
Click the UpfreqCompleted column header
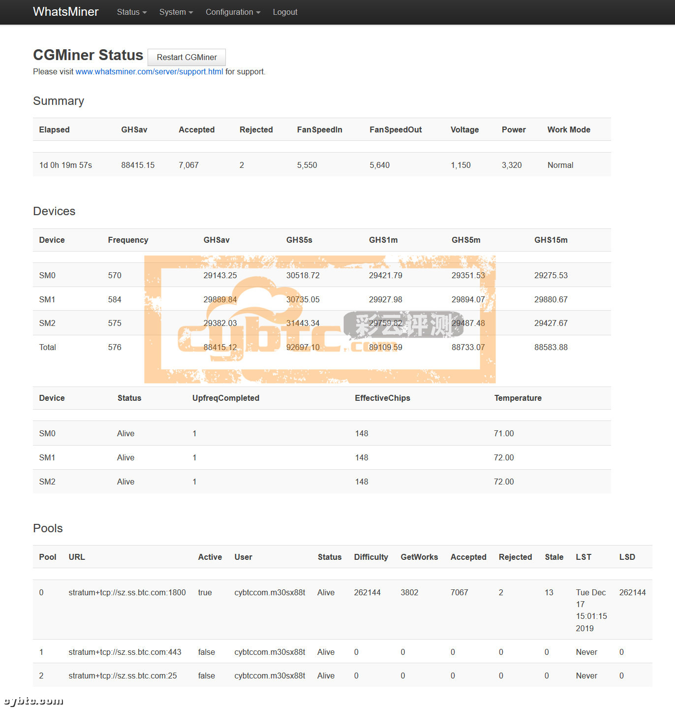pyautogui.click(x=226, y=398)
